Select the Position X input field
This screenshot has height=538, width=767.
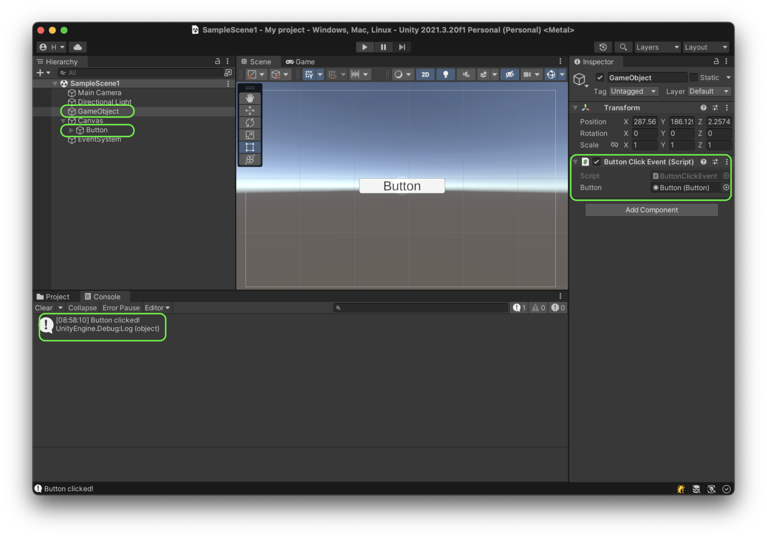[645, 121]
